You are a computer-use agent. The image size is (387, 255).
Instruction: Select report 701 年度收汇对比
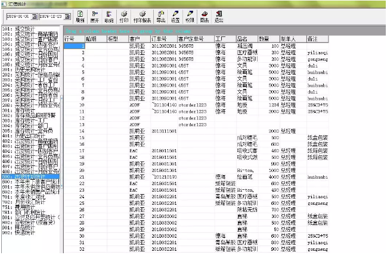point(23,197)
